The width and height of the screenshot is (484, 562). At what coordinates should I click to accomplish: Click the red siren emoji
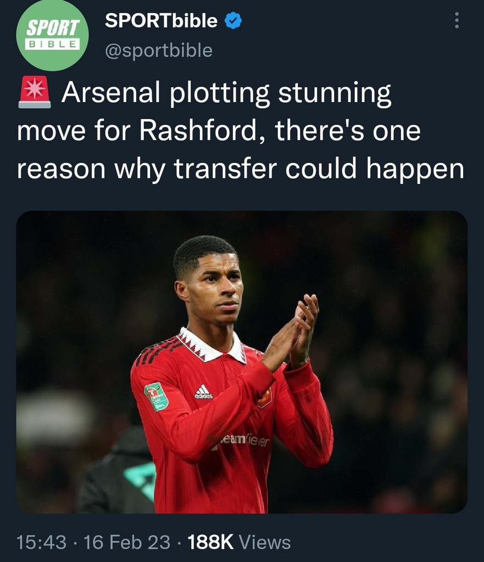(x=35, y=93)
